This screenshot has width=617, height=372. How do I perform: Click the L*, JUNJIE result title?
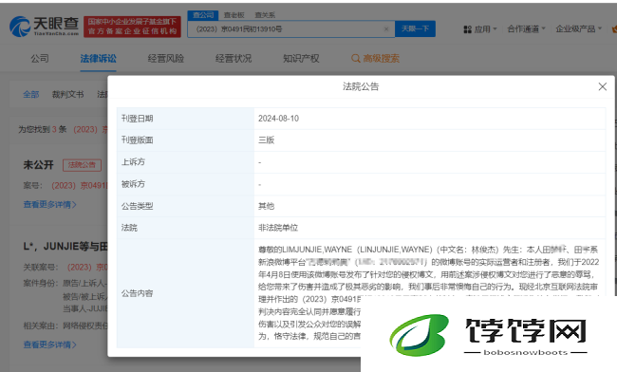65,247
